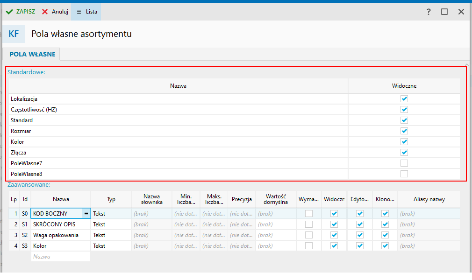Screen dimensions: 472x280
Task: Toggle Edytowalne checkbox for Waga opakowania
Action: pyautogui.click(x=360, y=235)
